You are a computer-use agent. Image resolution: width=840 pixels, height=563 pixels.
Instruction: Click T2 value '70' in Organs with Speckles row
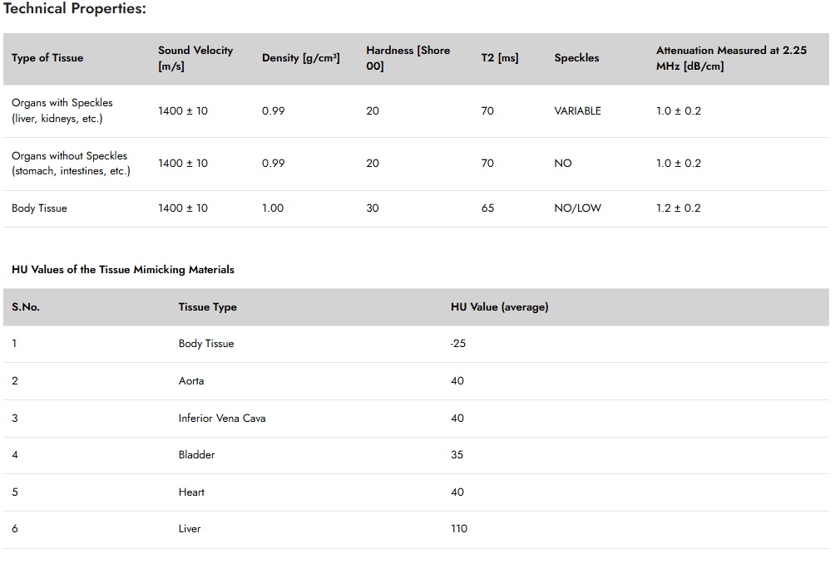click(487, 110)
